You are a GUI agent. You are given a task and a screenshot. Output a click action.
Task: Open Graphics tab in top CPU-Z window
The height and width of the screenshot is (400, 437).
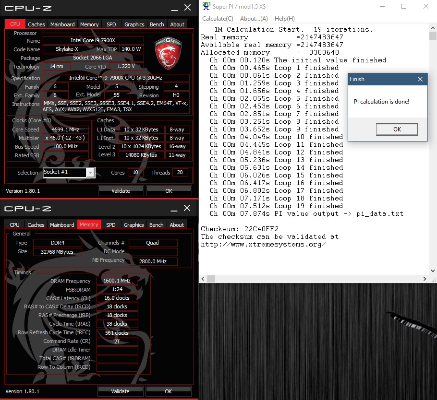pos(134,24)
